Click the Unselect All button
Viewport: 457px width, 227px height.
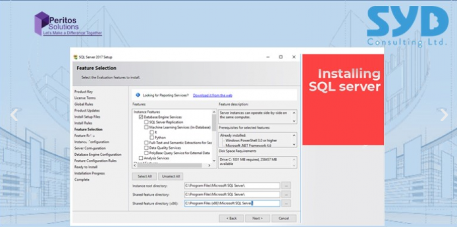click(171, 176)
